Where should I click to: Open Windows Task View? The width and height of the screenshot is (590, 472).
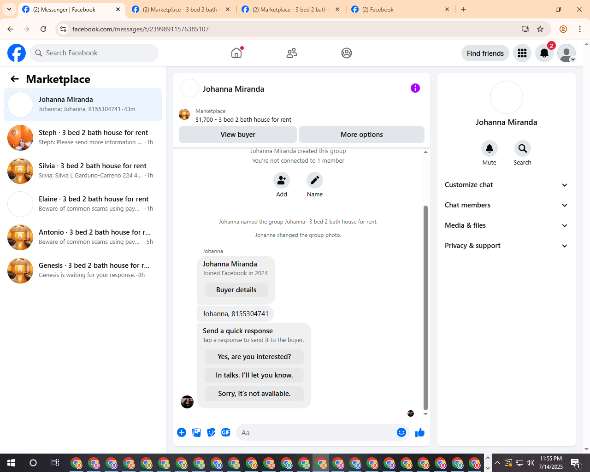pyautogui.click(x=55, y=463)
